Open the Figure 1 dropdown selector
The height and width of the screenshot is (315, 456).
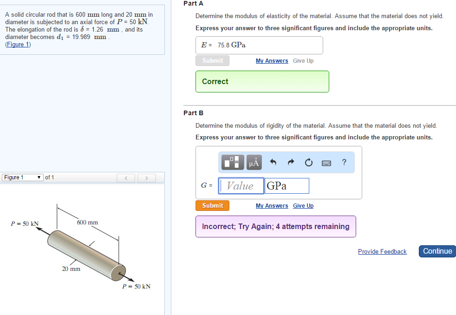(23, 177)
